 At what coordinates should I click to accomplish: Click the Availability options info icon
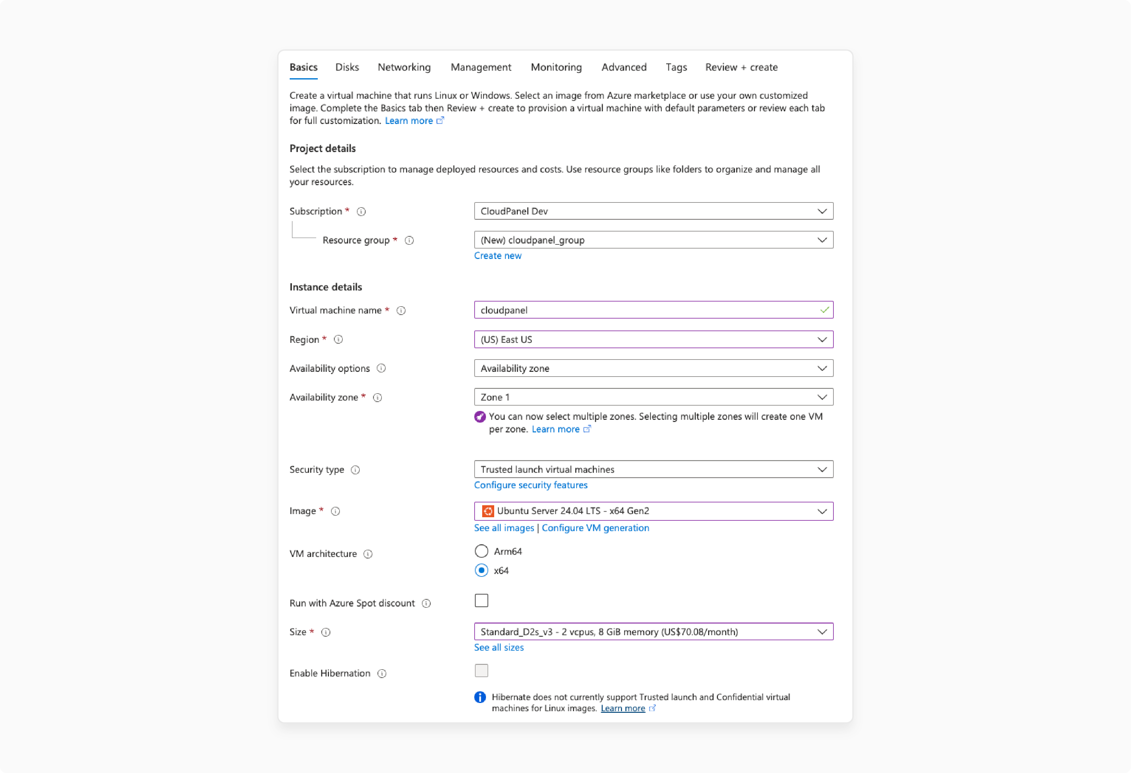(x=381, y=368)
